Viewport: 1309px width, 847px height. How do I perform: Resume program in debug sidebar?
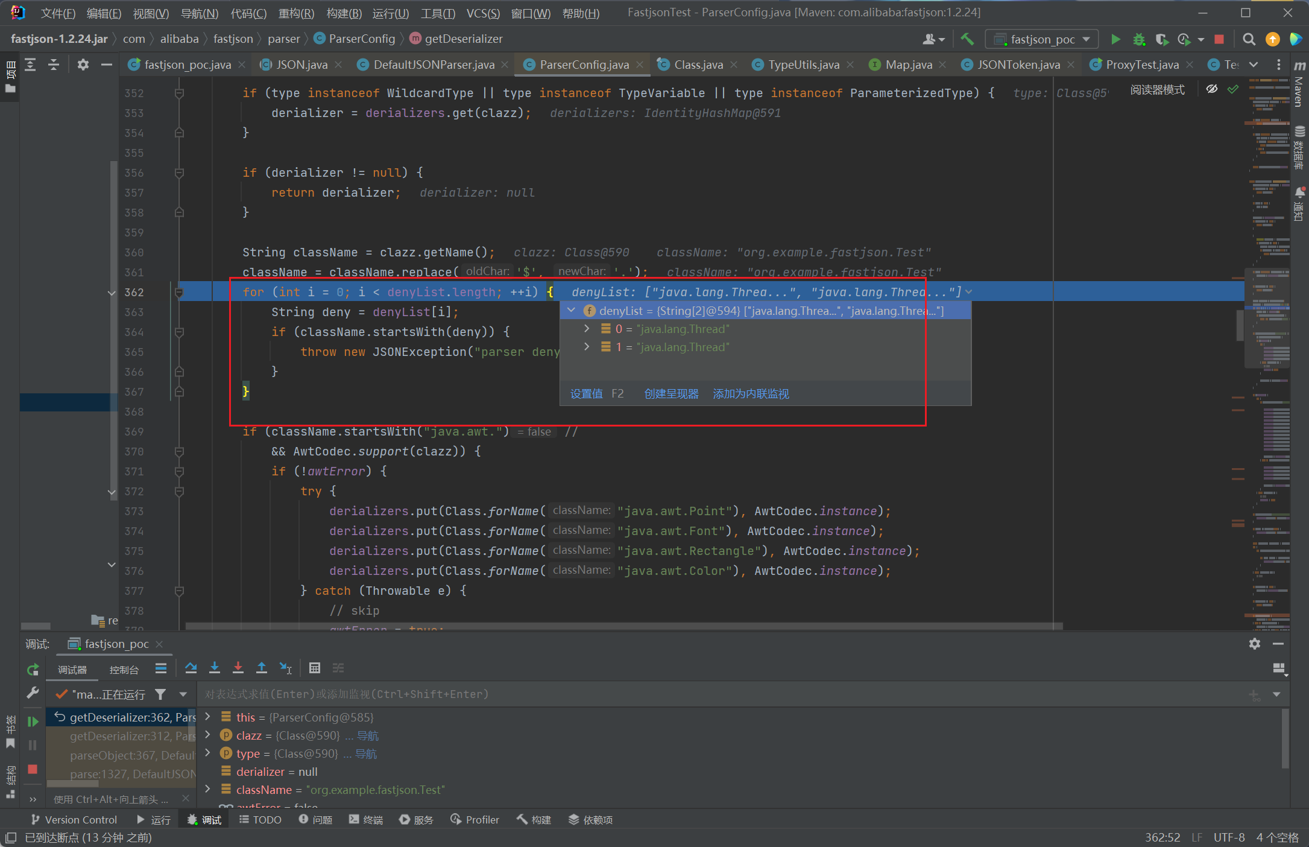tap(33, 722)
